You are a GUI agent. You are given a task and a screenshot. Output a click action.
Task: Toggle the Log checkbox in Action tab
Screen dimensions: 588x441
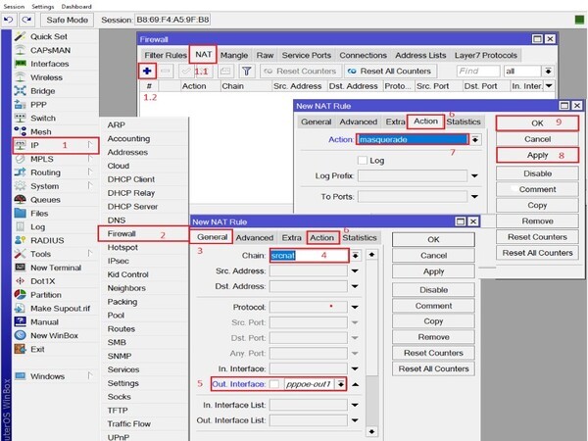(363, 161)
